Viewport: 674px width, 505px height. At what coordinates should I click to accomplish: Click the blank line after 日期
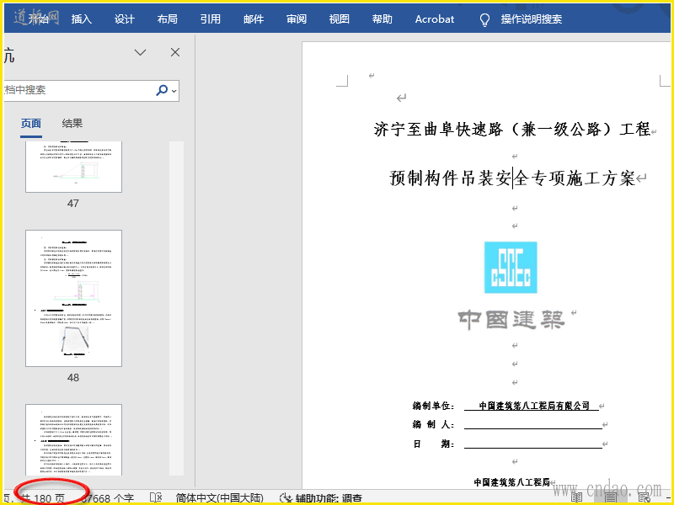tap(533, 444)
